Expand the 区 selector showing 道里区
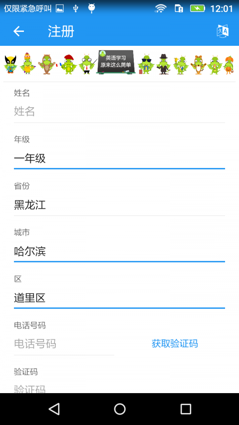 [119, 298]
